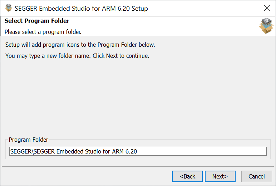The width and height of the screenshot is (276, 186).
Task: Go back with the <Back button
Action: point(187,176)
